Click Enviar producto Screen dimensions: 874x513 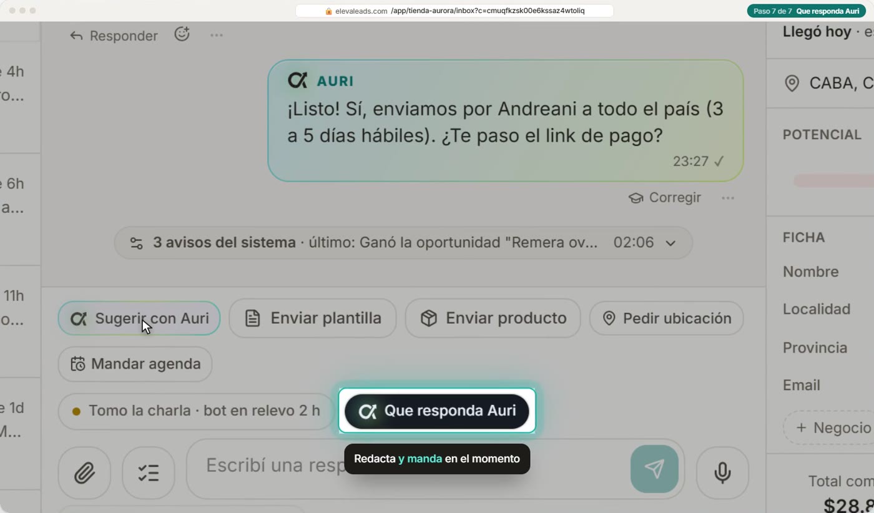click(493, 318)
